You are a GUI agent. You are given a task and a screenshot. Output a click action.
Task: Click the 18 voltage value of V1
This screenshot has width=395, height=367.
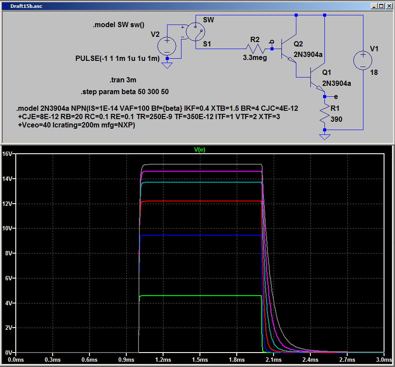tap(374, 73)
